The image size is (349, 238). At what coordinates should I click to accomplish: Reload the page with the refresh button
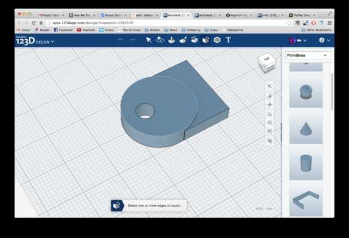[34, 23]
